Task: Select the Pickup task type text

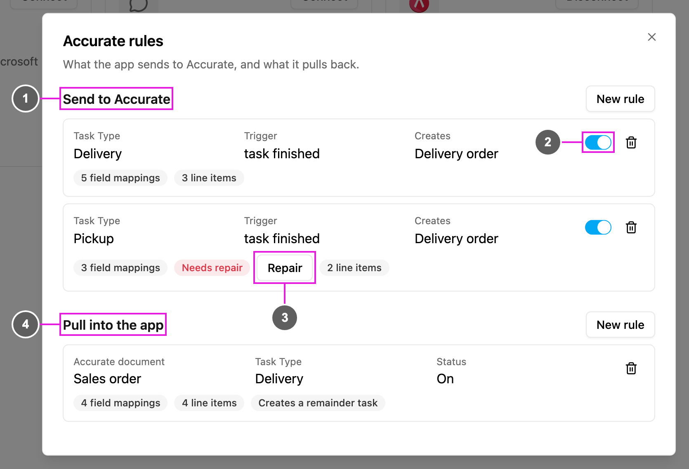Action: [94, 239]
